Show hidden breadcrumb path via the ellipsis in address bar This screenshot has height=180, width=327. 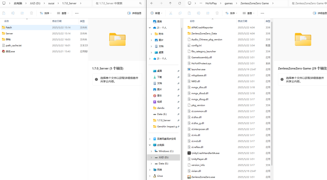pos(201,3)
